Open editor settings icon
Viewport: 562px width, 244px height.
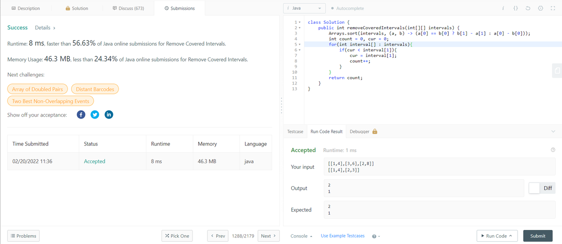(x=540, y=8)
